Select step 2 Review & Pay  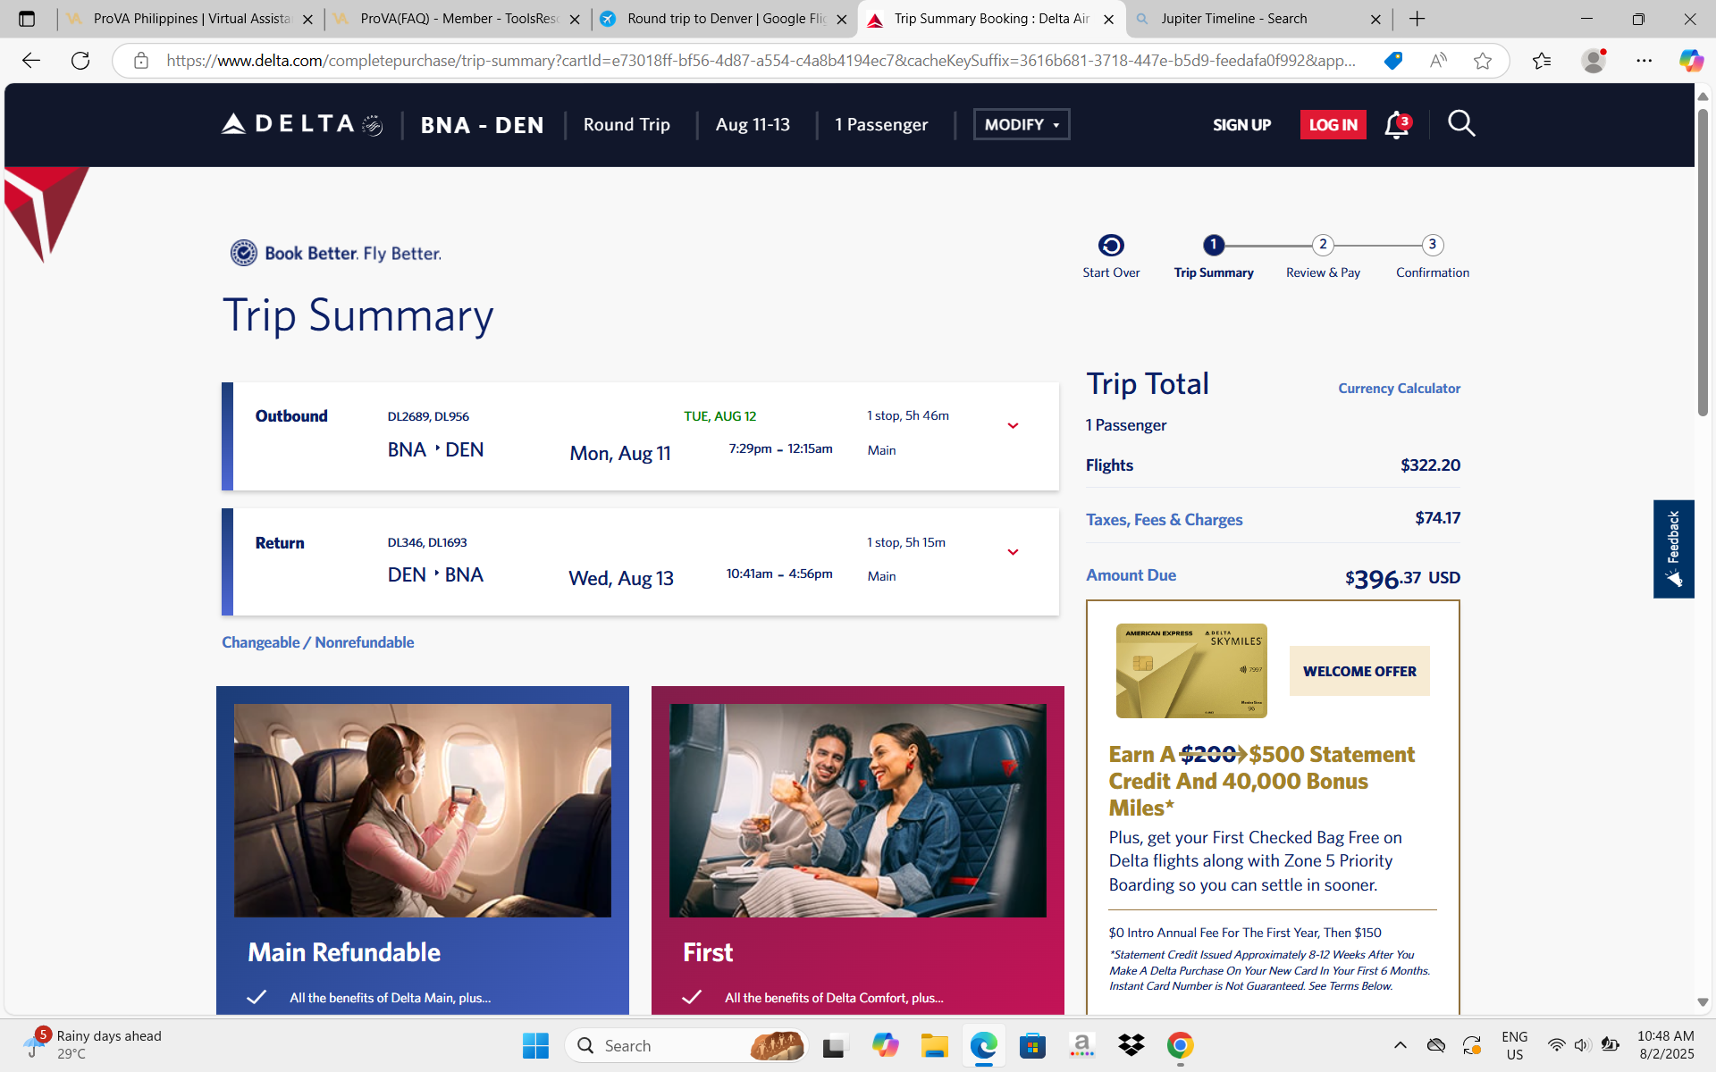(1323, 257)
